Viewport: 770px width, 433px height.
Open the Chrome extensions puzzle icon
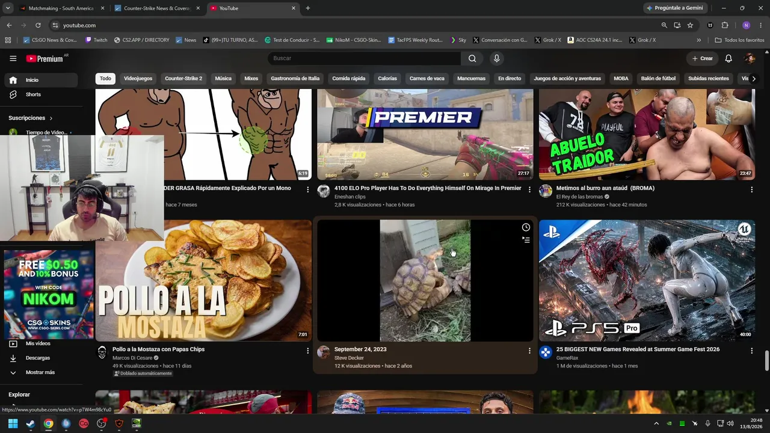pyautogui.click(x=725, y=25)
